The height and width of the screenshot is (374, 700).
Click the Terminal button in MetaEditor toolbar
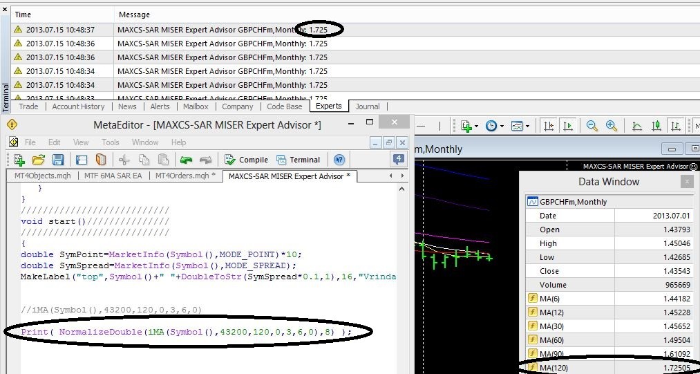click(298, 160)
